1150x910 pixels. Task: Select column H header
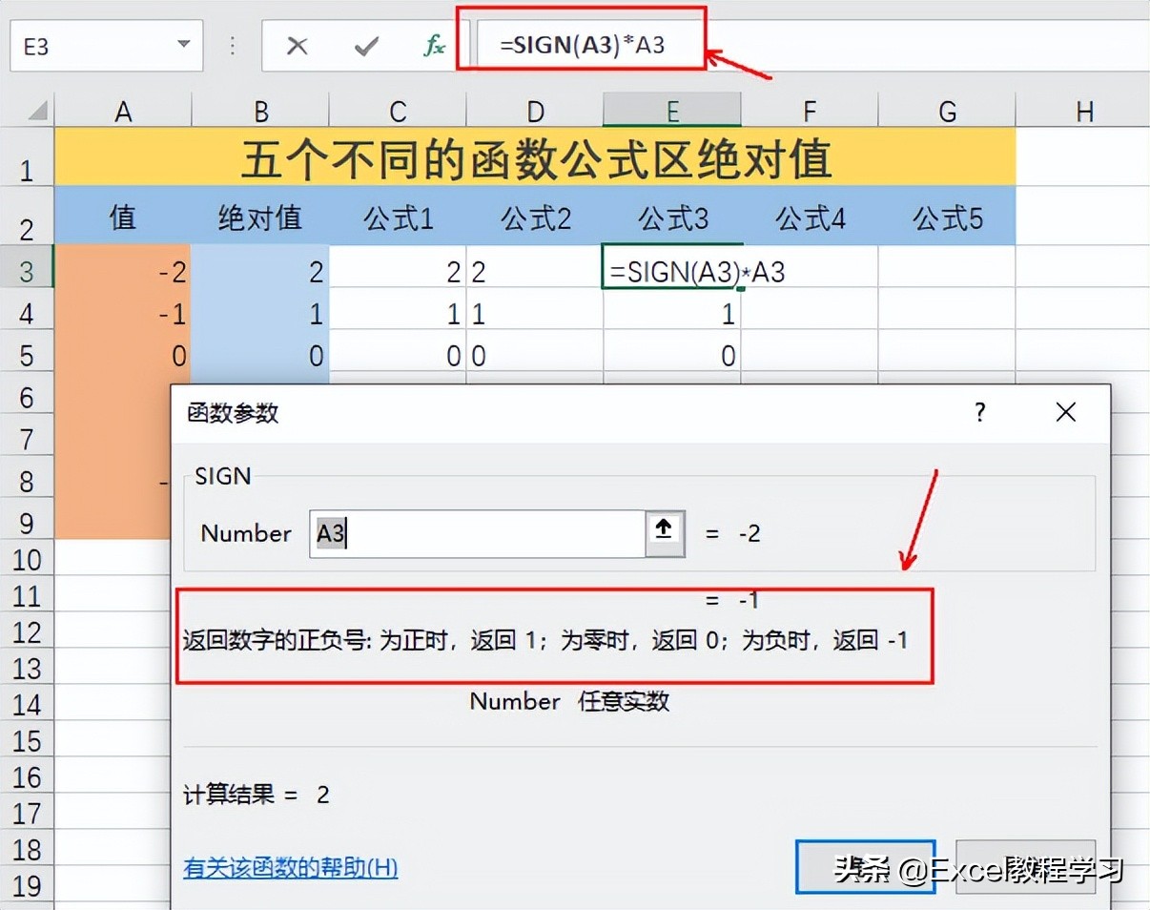pos(1083,112)
